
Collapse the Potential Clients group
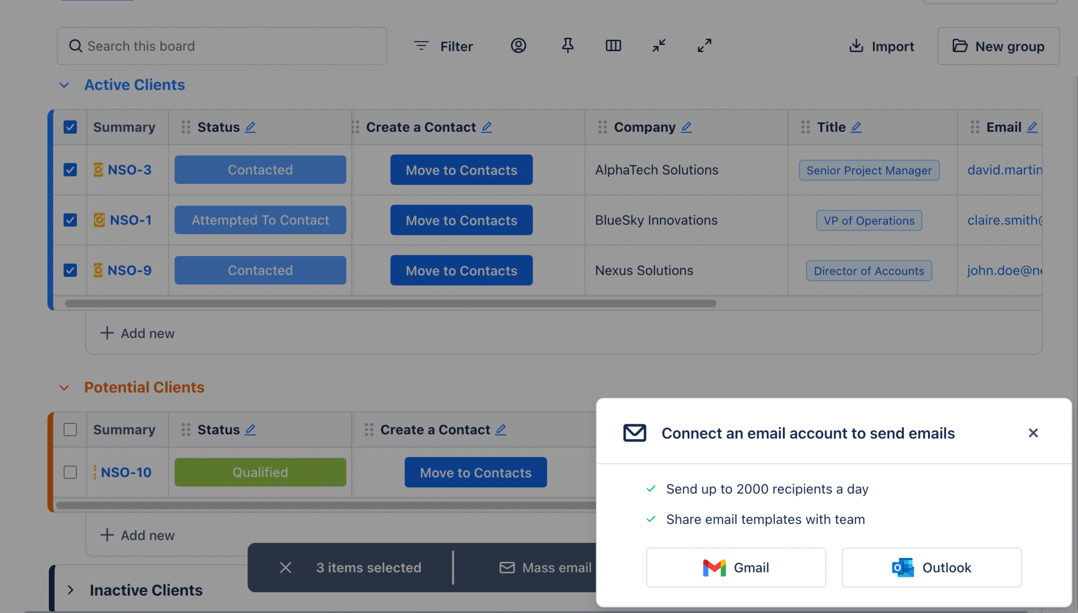[64, 387]
